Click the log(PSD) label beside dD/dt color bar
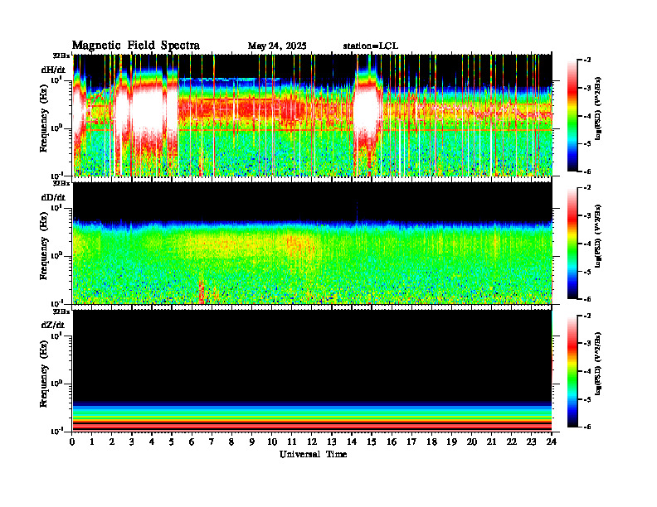657x507 pixels. (x=598, y=236)
